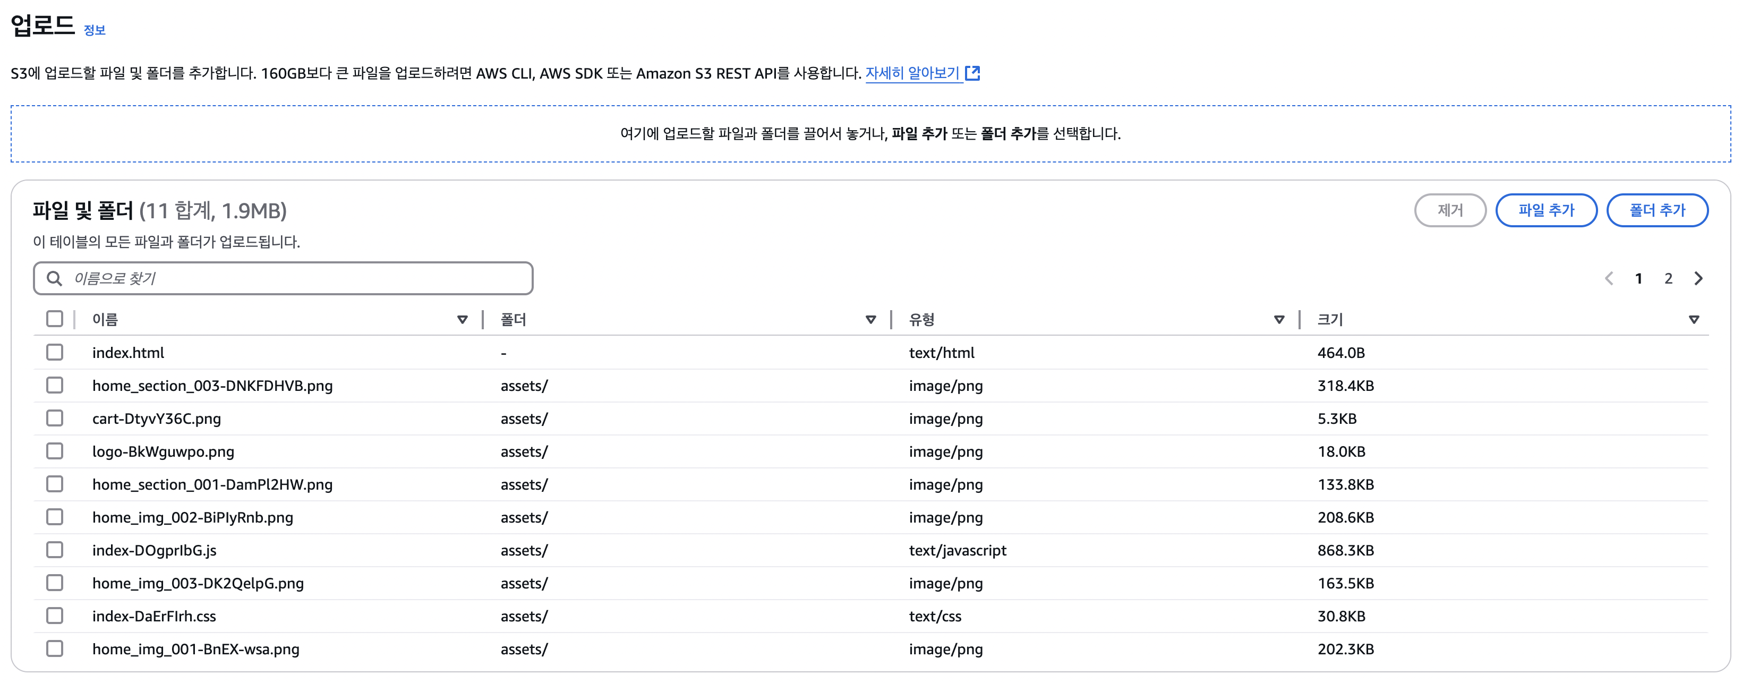
Task: Select the index-DaErFIrh.css row checkbox
Action: point(55,616)
